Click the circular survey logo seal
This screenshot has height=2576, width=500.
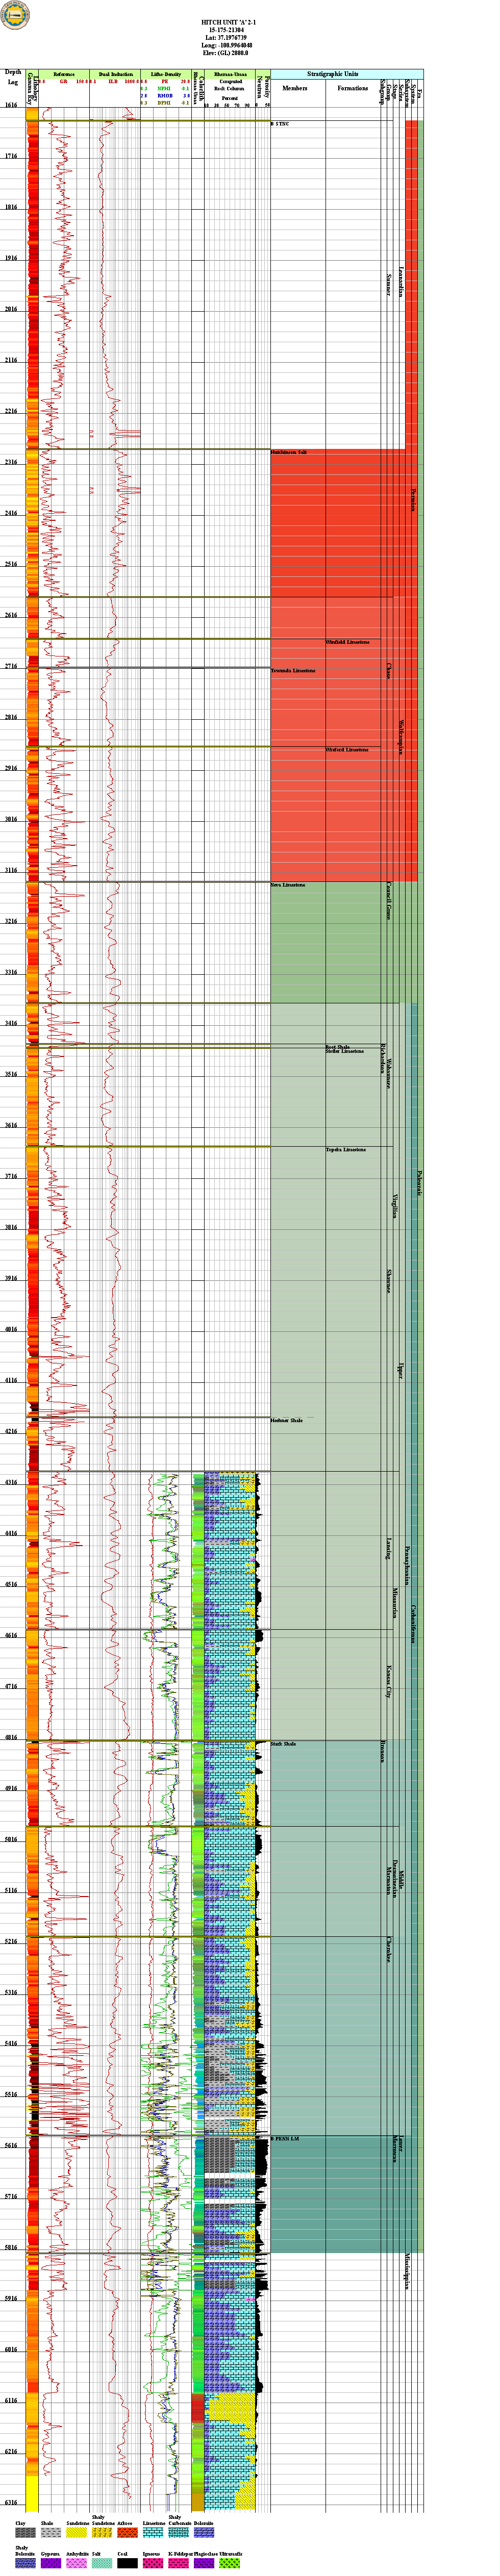tap(15, 15)
